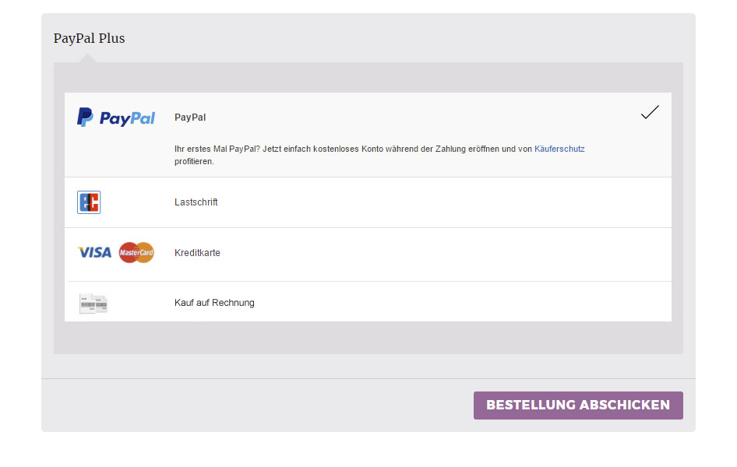Click the PayPal double-P emblem
This screenshot has height=467, width=737.
(85, 118)
